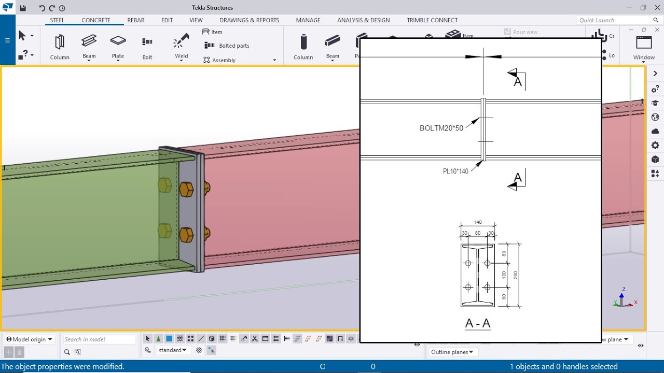Toggle the Select parts blue square switch
664x373 pixels.
coord(169,339)
